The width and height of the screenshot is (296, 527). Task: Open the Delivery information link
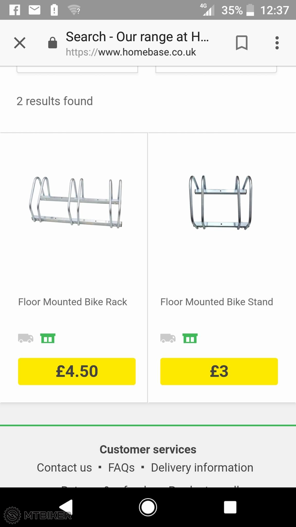[x=202, y=468]
